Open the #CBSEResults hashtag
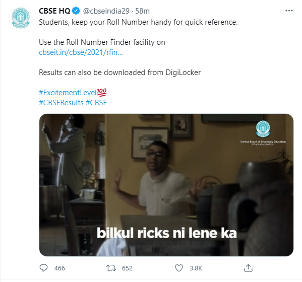 61,103
